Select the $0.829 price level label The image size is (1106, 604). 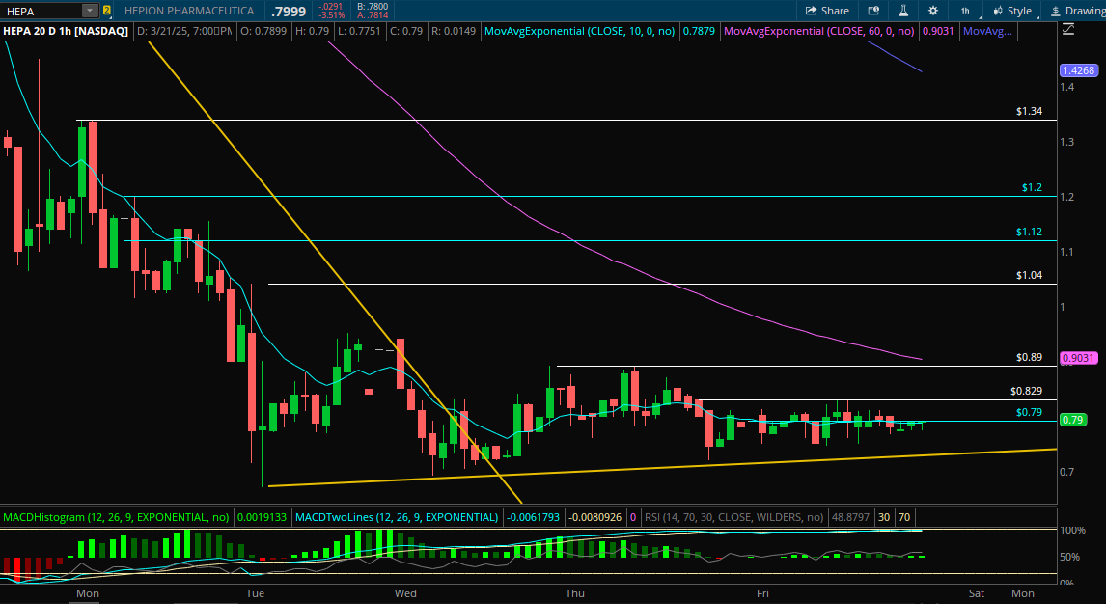tap(1026, 391)
